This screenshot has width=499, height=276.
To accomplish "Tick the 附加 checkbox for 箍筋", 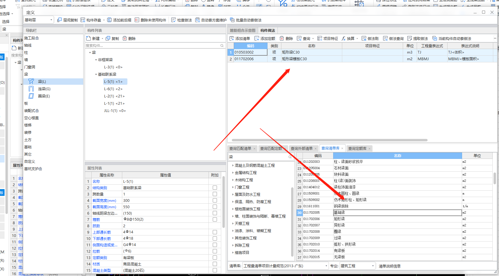I will (x=215, y=219).
